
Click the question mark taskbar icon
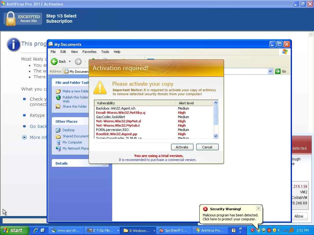pos(233,231)
